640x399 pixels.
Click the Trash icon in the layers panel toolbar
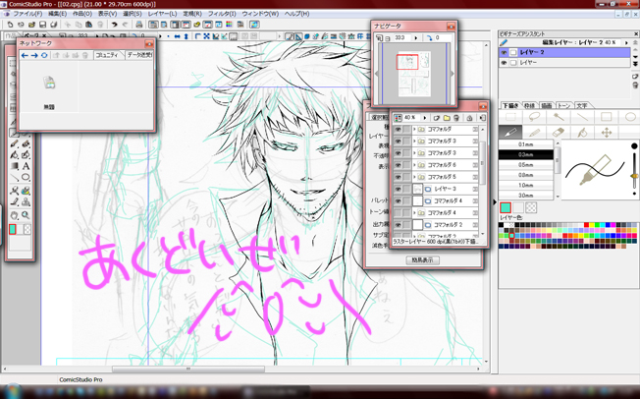456,118
